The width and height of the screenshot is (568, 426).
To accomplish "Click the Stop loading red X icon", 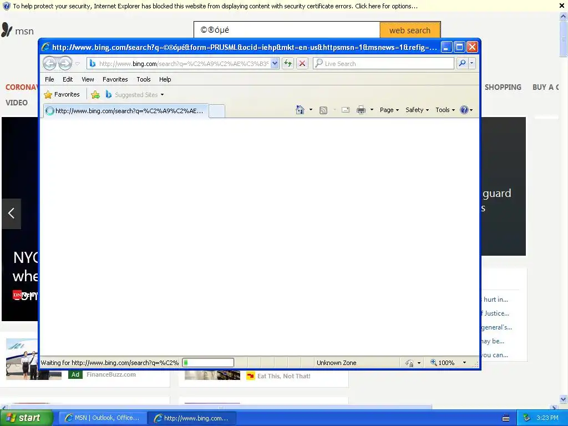I will coord(302,64).
